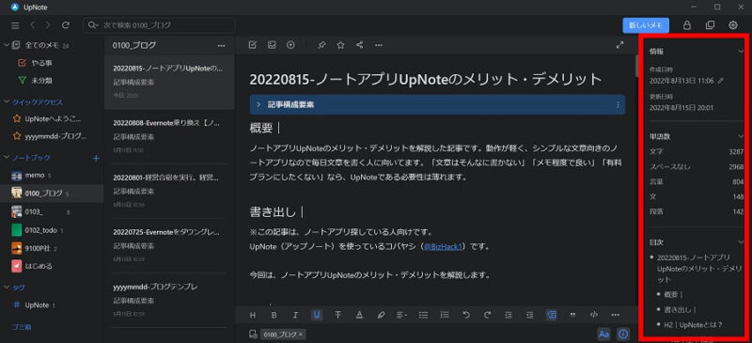Open 0100_ブログ list more options

221,46
